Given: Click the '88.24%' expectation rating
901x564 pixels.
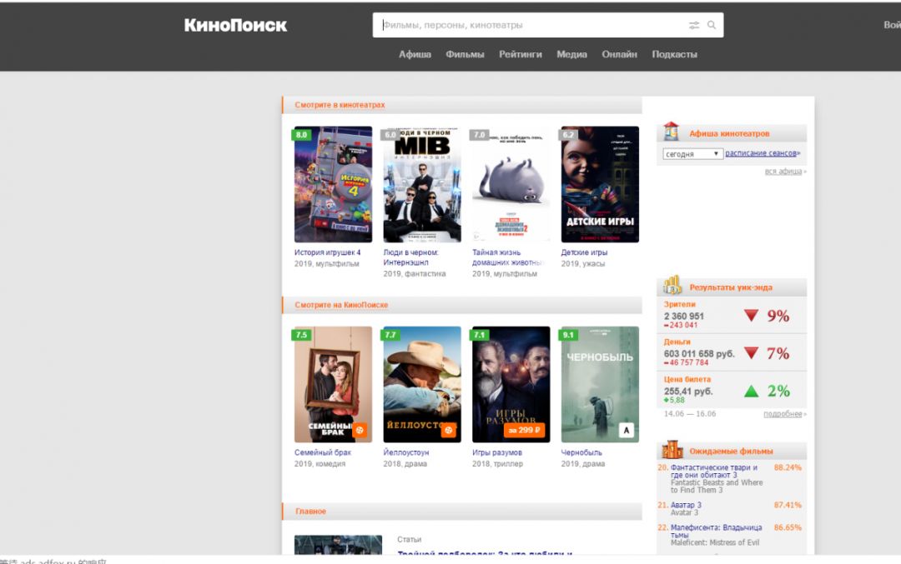Looking at the screenshot, I should tap(788, 467).
